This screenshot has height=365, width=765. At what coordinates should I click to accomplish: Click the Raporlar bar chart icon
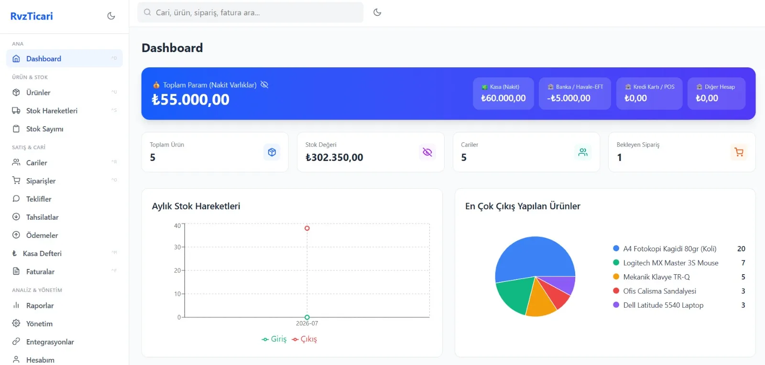(x=16, y=305)
